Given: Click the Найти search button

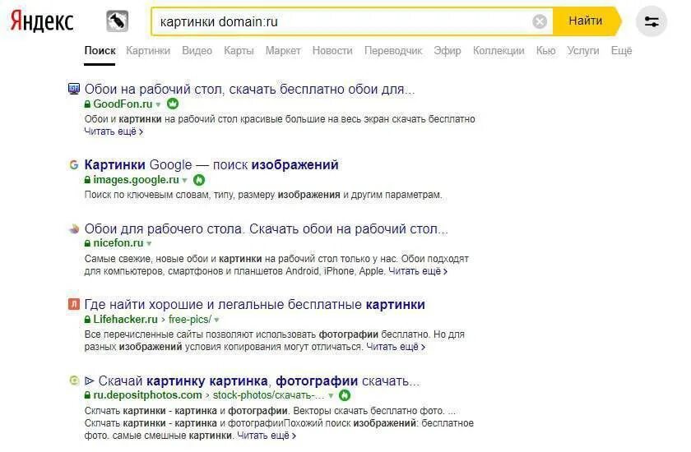Looking at the screenshot, I should (586, 21).
